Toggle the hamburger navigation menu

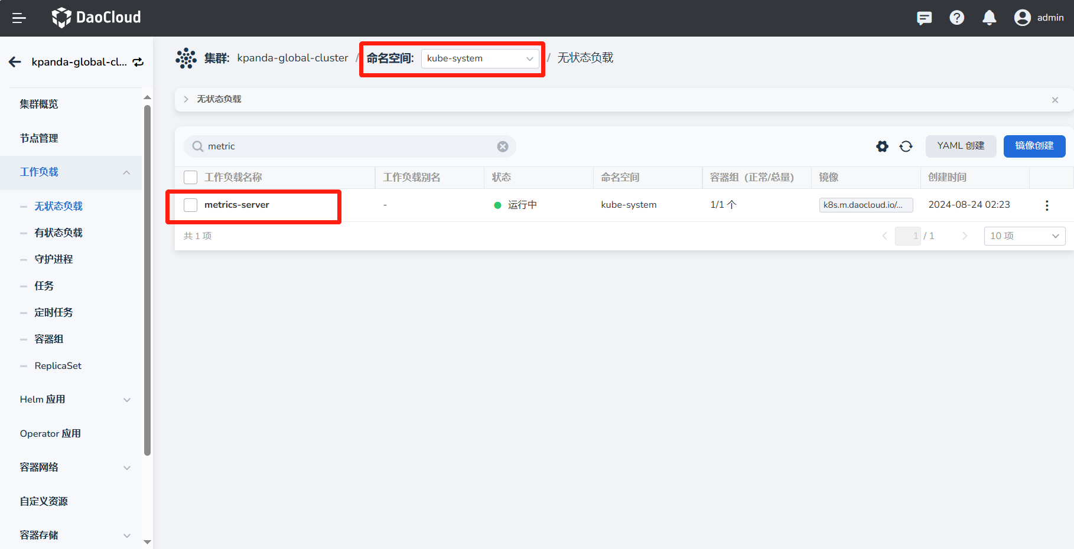19,18
